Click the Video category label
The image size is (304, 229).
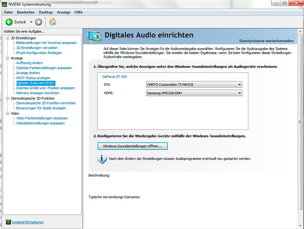15,113
